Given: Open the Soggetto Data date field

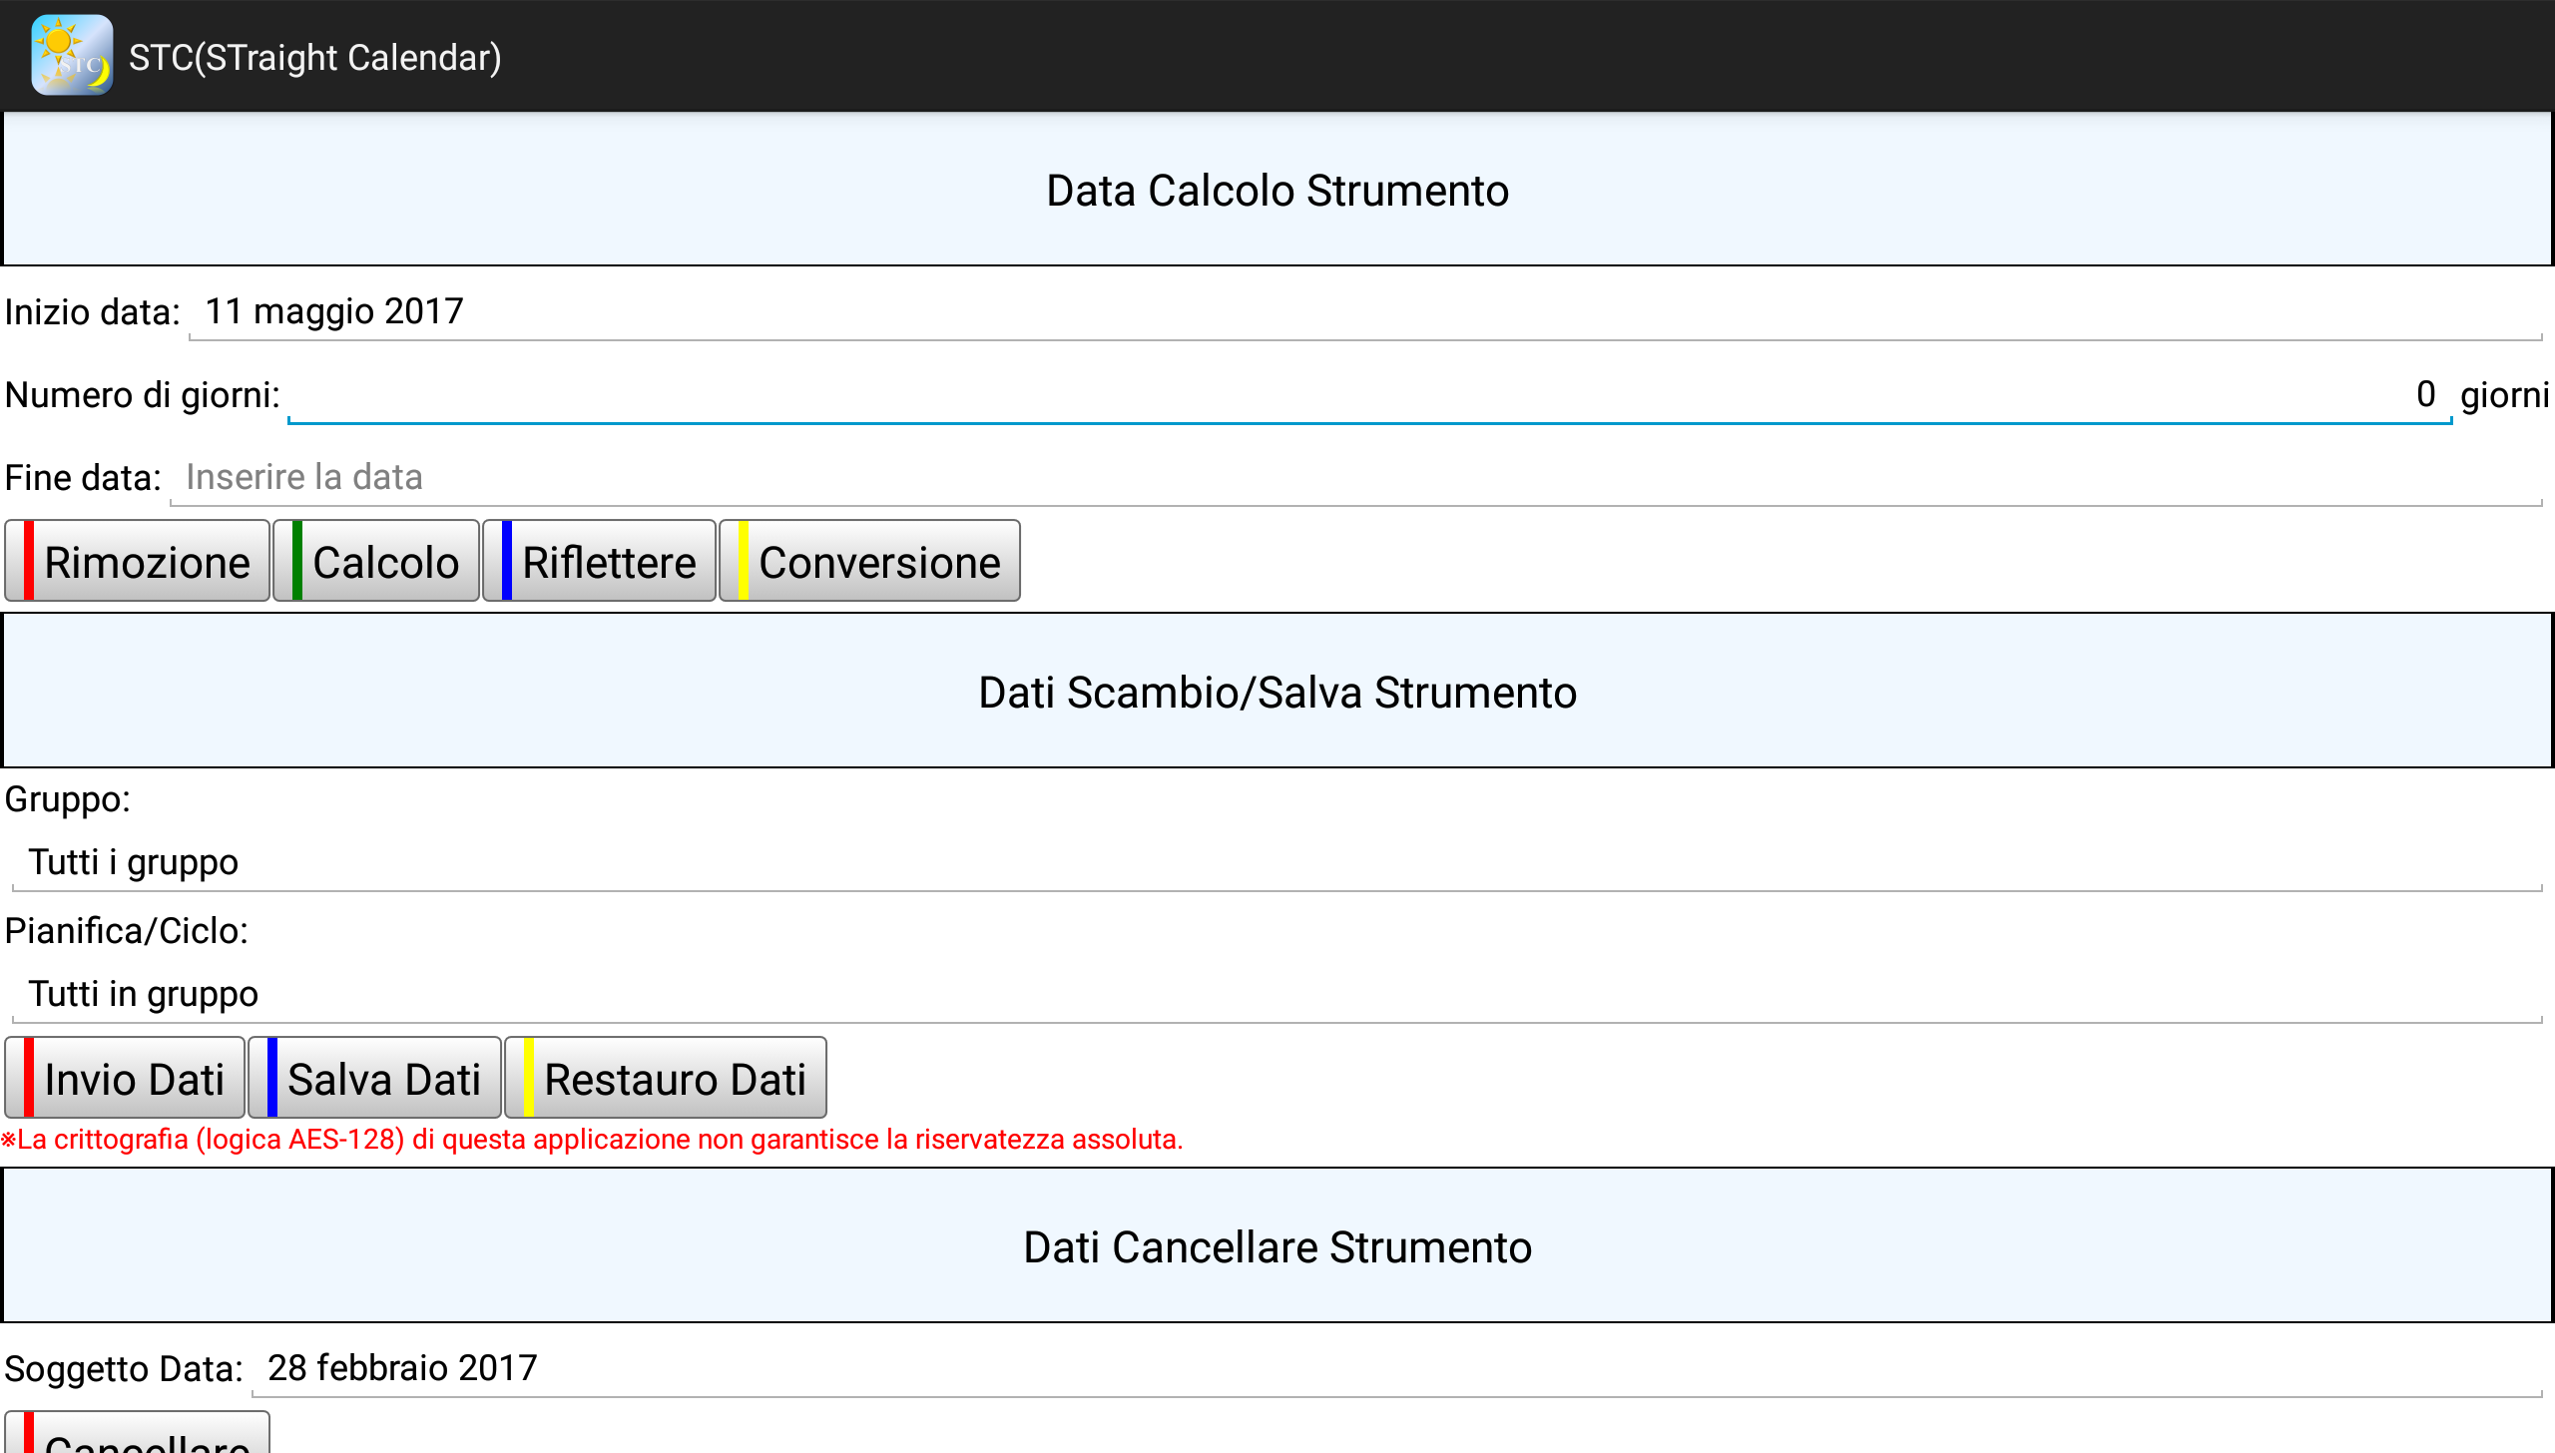Looking at the screenshot, I should point(1395,1368).
